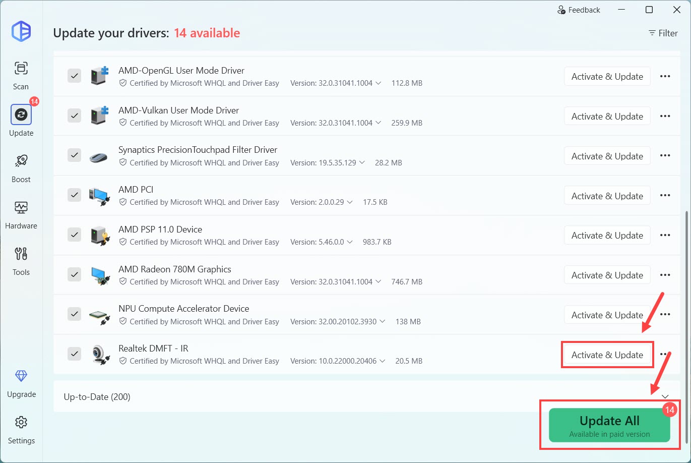Image resolution: width=691 pixels, height=463 pixels.
Task: Open the Hardware monitor page
Action: [x=21, y=214]
